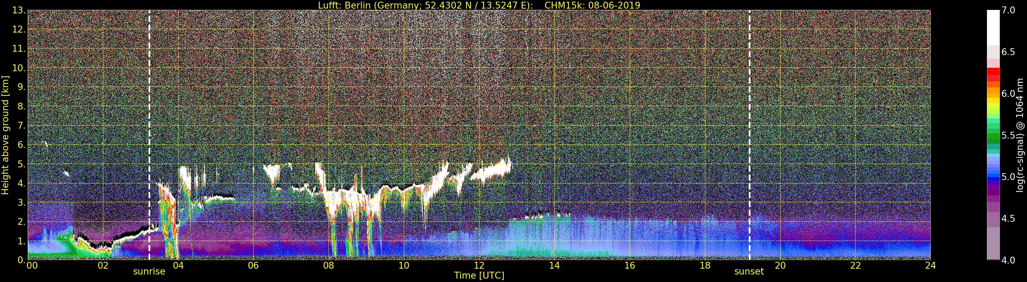Click the 18 tick on time axis
1027x282 pixels.
point(705,265)
